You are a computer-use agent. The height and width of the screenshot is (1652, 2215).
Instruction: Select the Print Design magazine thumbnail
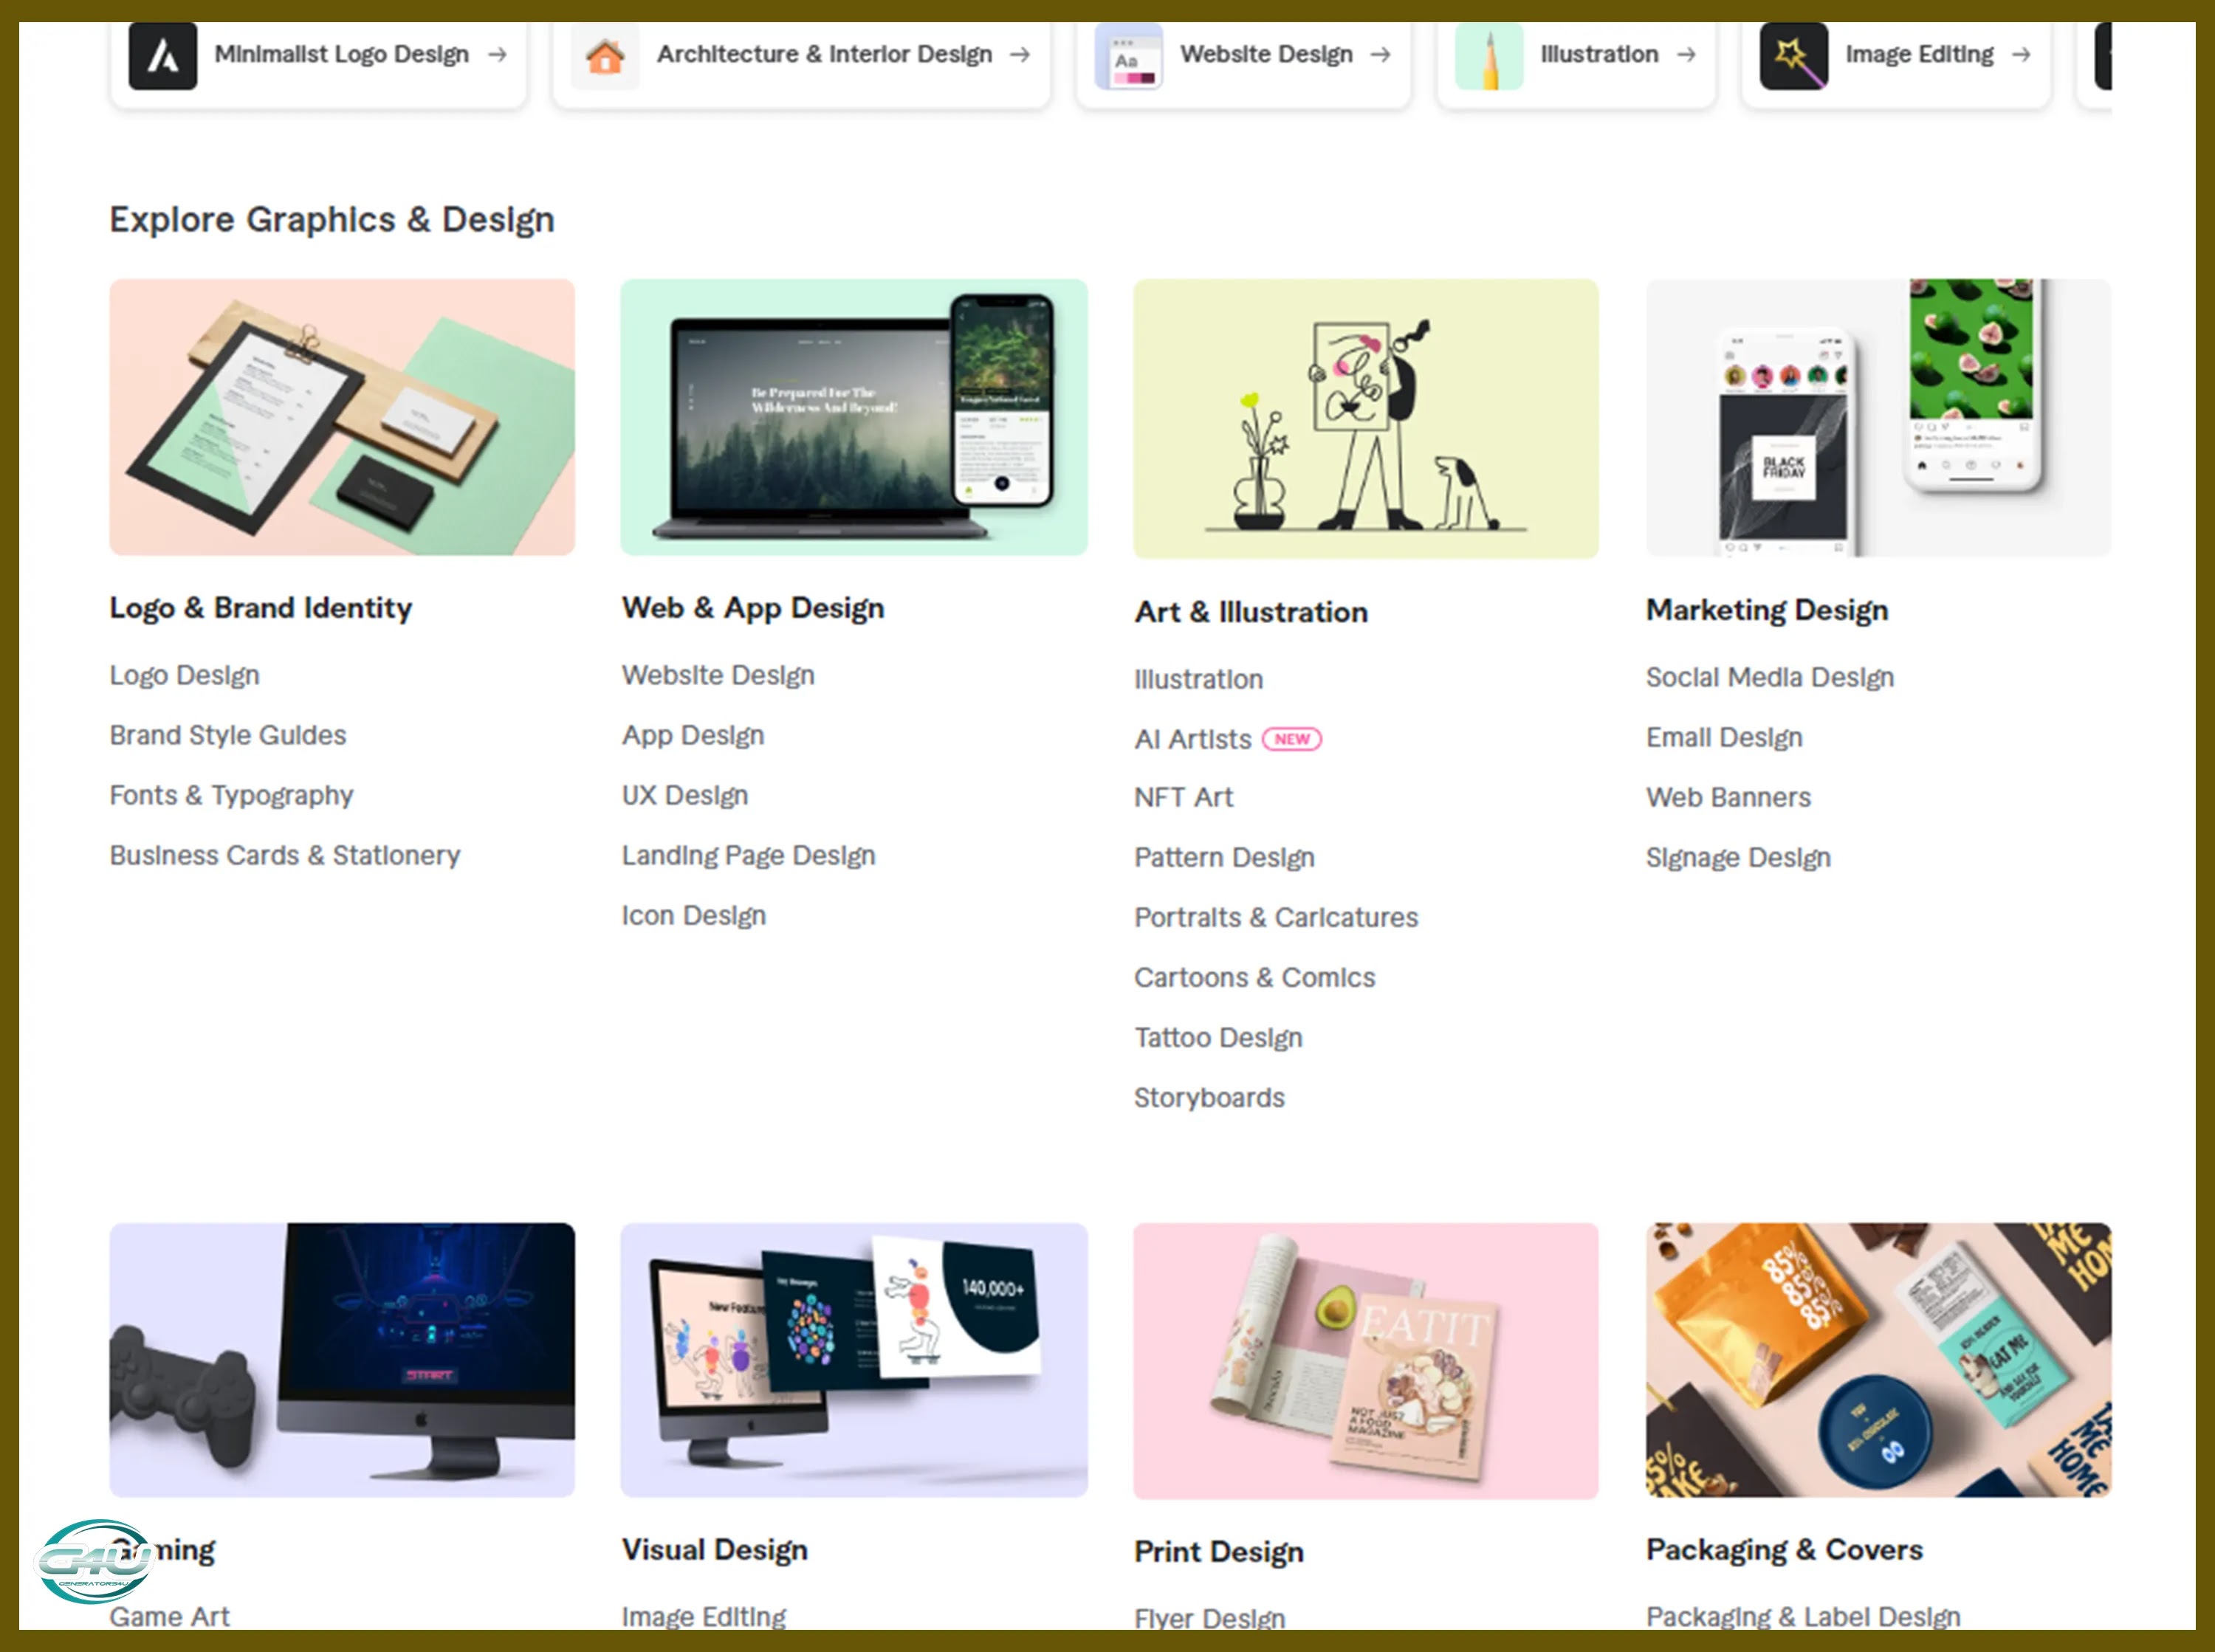[1366, 1361]
